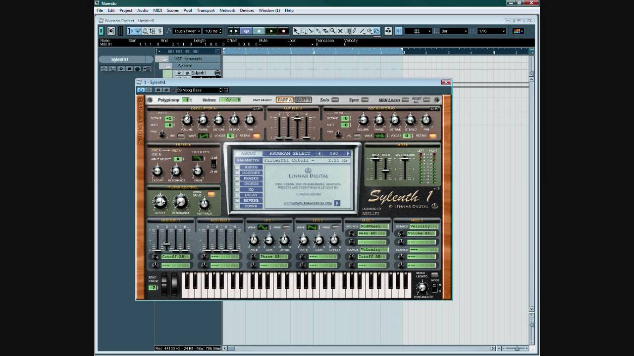Click the Filter A Drive knob
This screenshot has height=356, width=634.
[x=197, y=172]
